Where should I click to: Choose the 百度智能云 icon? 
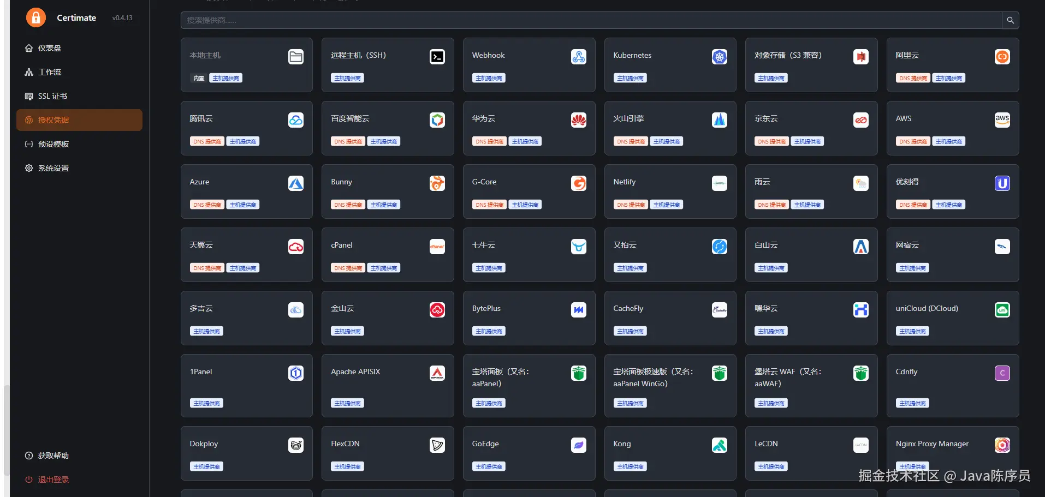click(x=437, y=120)
